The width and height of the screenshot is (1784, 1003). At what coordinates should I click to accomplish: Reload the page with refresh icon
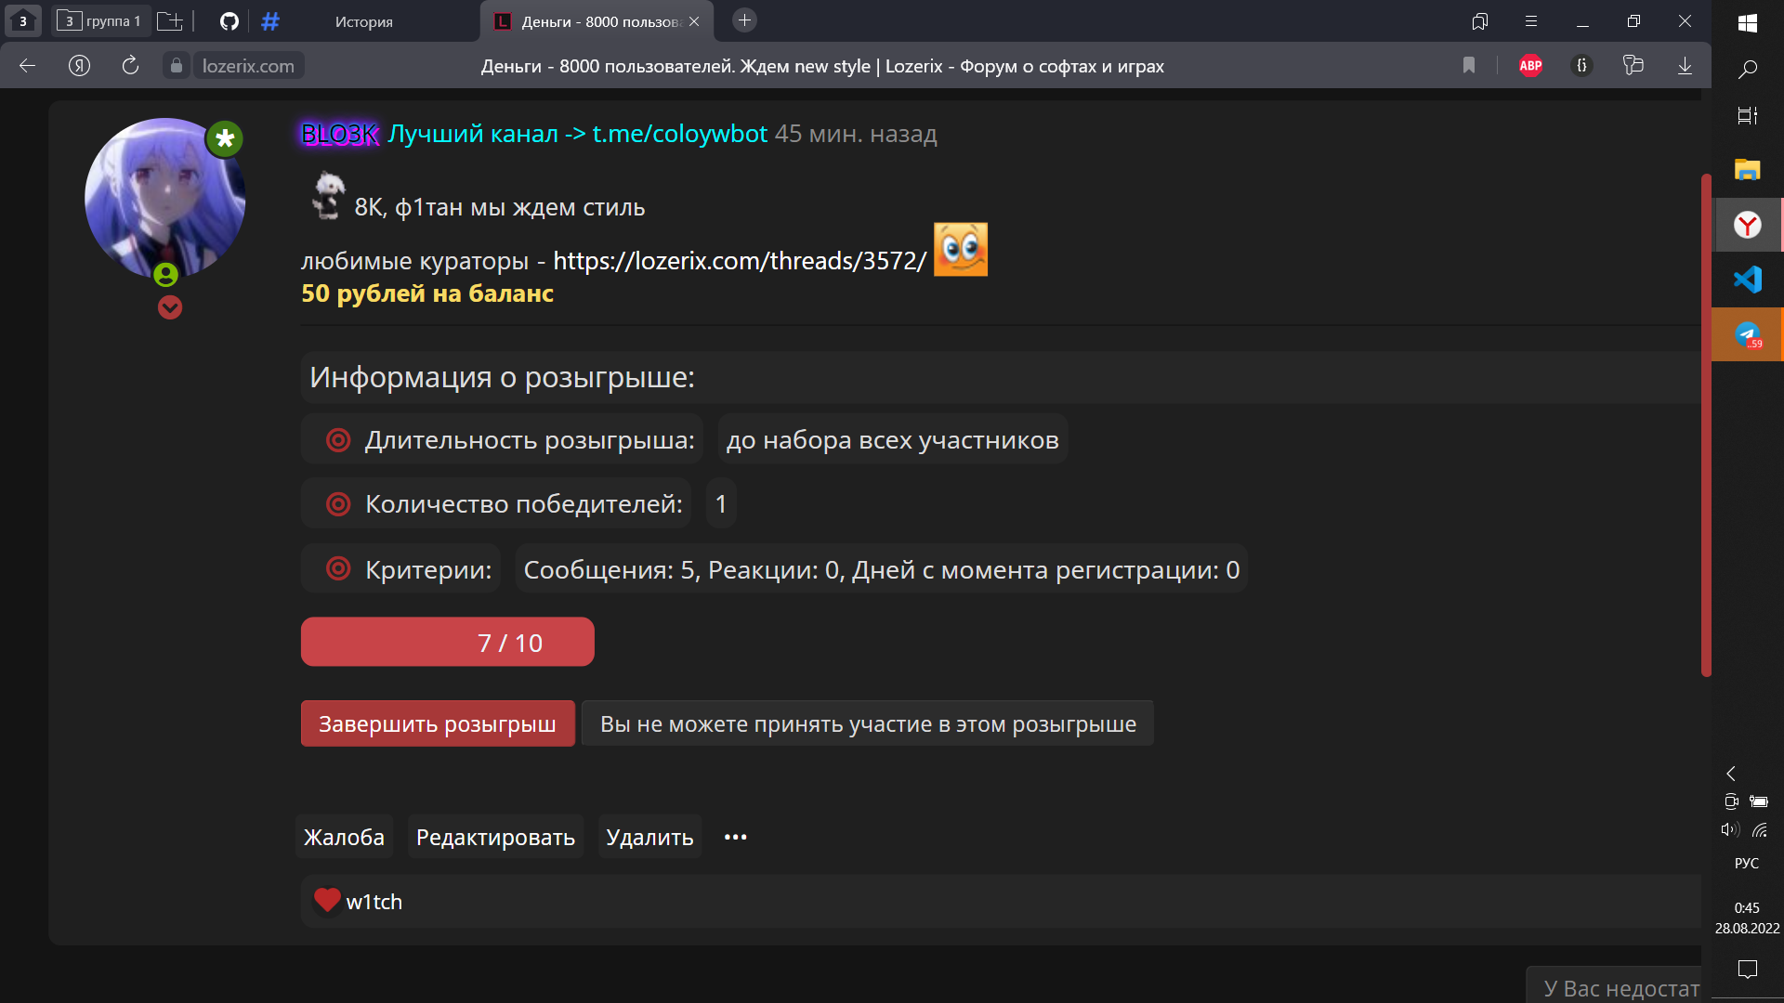point(130,66)
